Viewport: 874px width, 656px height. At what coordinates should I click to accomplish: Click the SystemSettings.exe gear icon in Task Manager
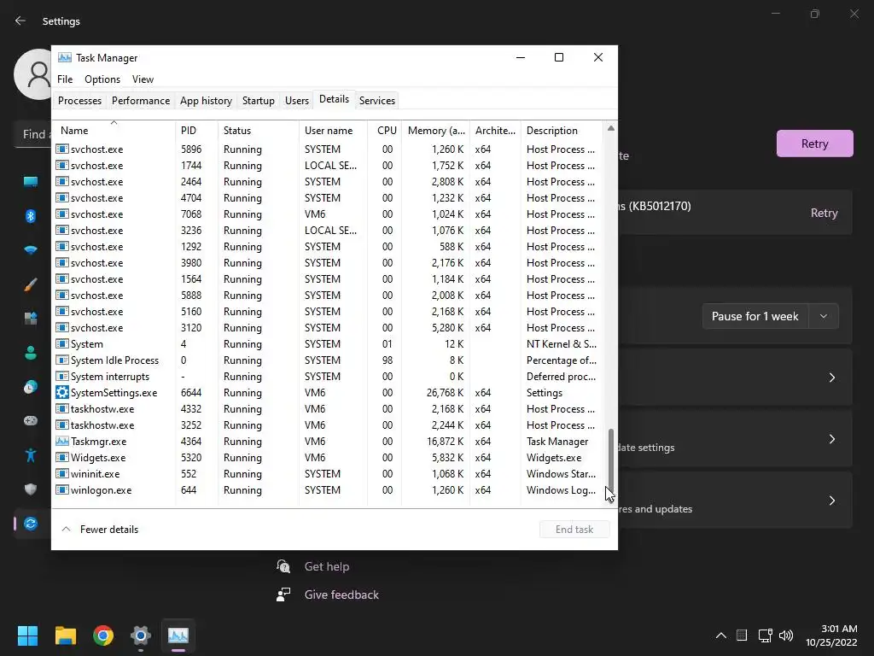pyautogui.click(x=61, y=393)
